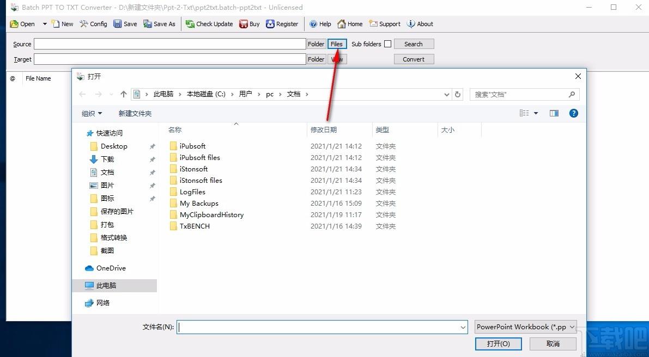
Task: Click 此电脑 in the address breadcrumb
Action: 163,94
